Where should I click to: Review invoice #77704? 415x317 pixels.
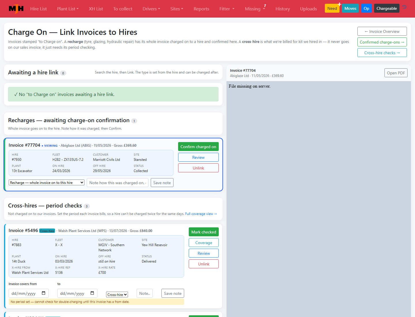click(x=198, y=157)
